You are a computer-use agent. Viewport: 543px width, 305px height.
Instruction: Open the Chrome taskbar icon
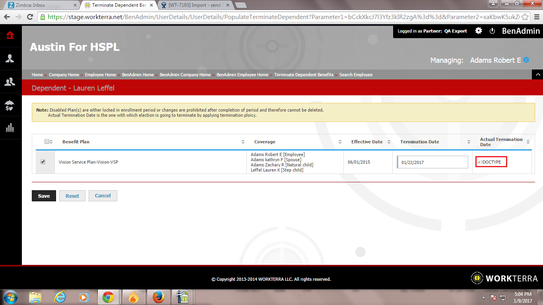(108, 297)
